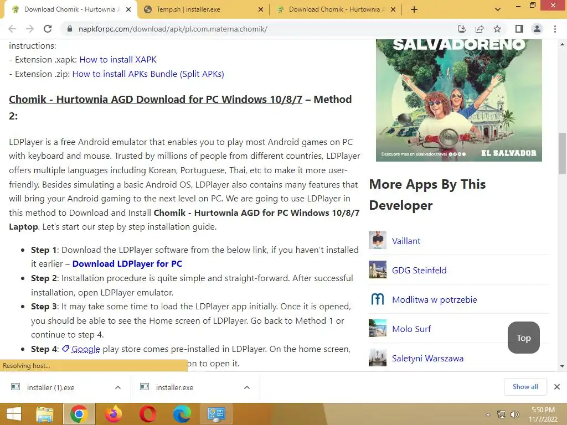
Task: Click the scrollbar down arrow
Action: click(x=562, y=366)
